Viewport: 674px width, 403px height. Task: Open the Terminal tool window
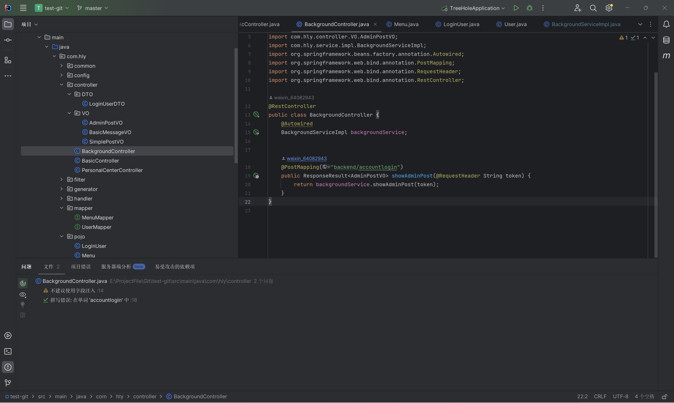8,351
